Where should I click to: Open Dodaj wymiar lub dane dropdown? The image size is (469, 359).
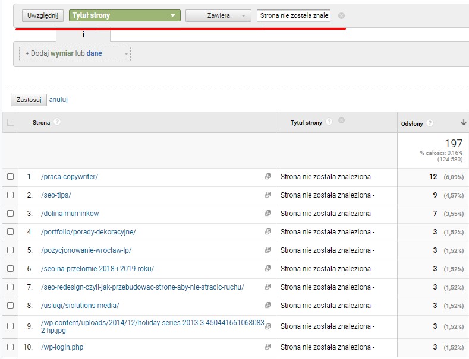pos(75,54)
